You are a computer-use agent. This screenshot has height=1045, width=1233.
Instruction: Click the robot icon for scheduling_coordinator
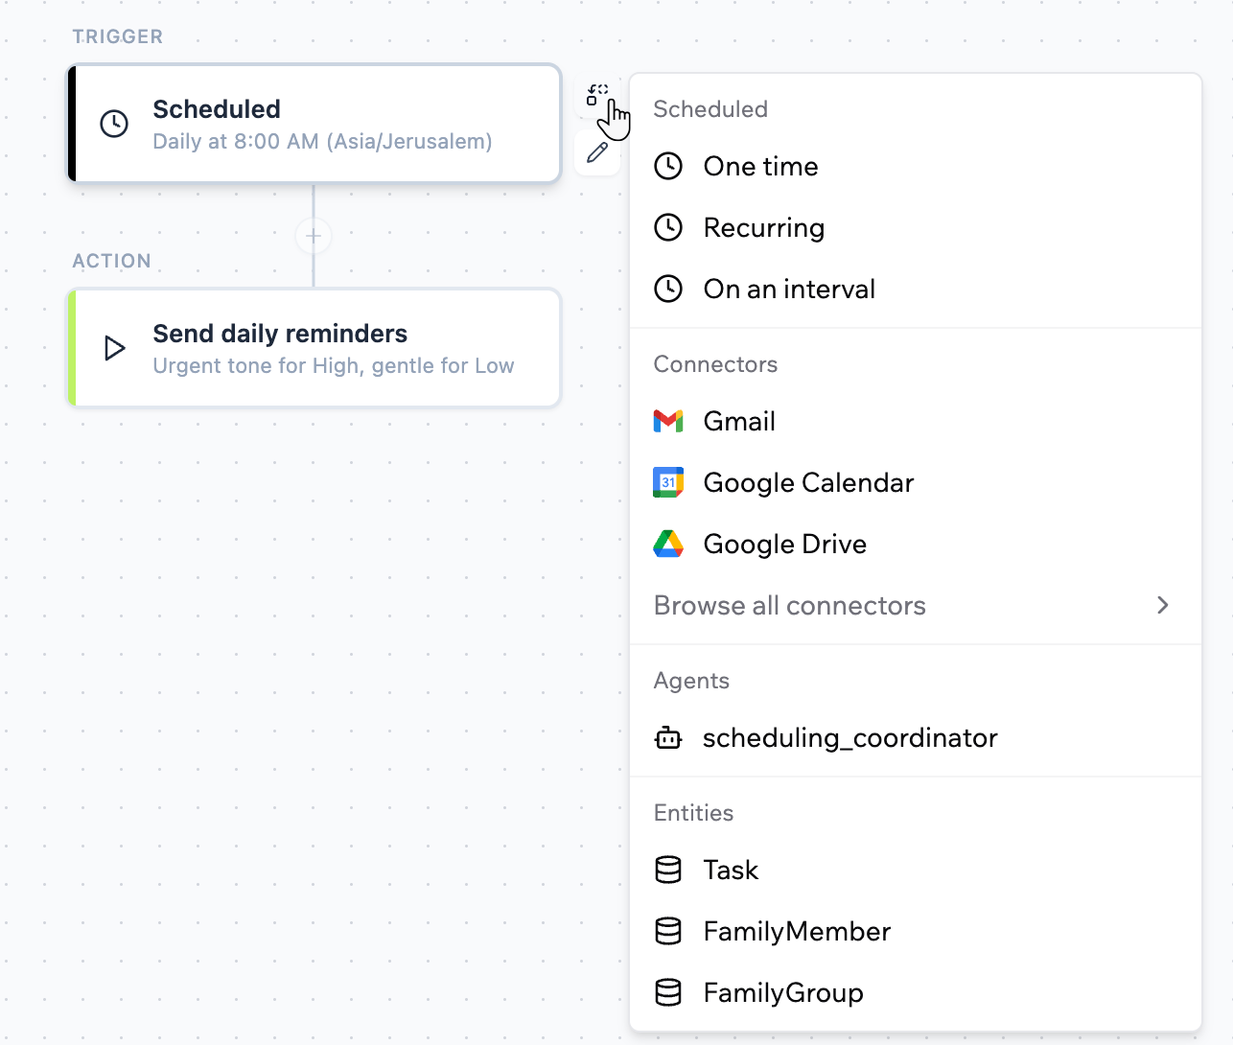tap(668, 737)
